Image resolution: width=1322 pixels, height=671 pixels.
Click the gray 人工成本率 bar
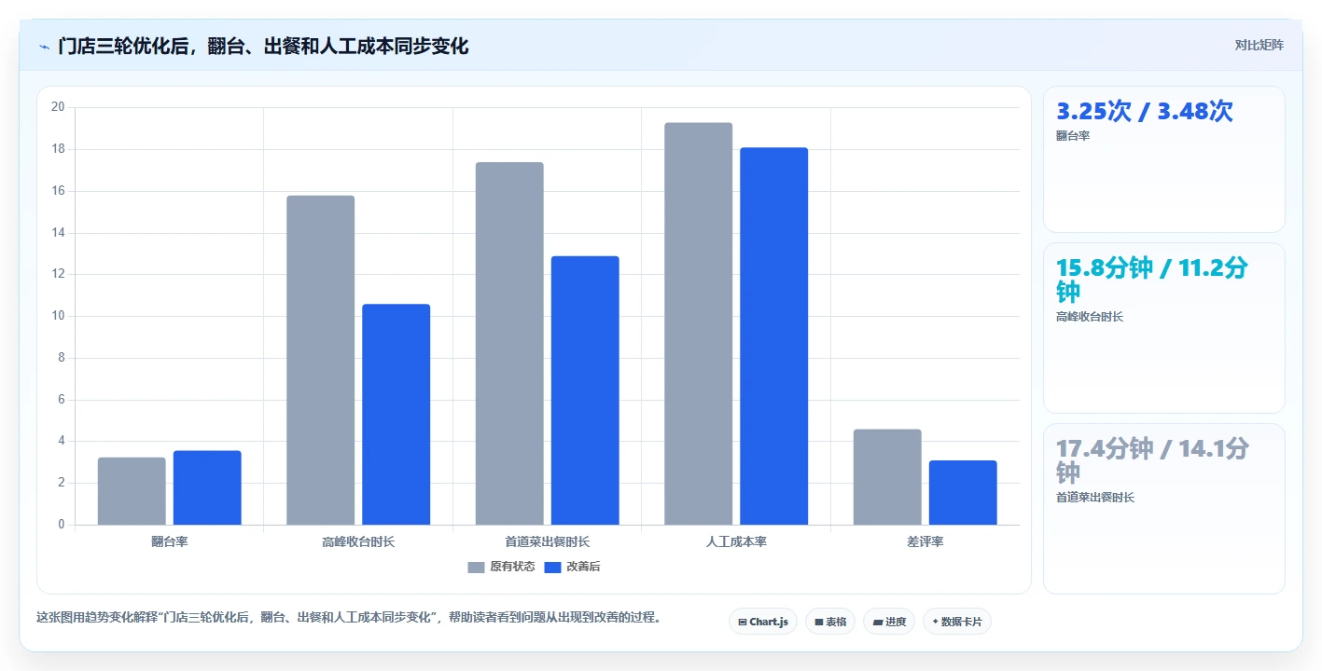[699, 323]
